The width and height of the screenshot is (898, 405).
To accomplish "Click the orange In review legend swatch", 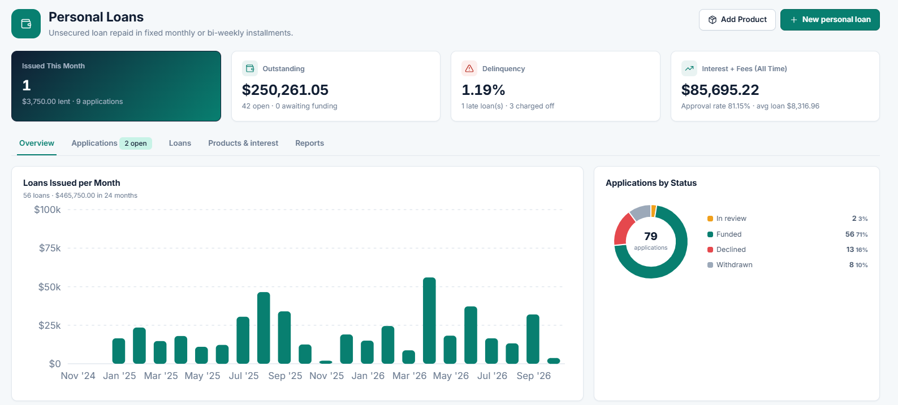I will pos(710,219).
